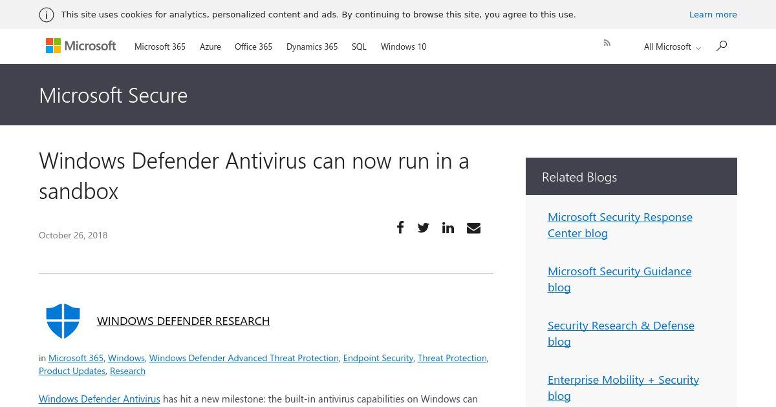
Task: Open Enterprise Mobility + Security blog
Action: [623, 388]
